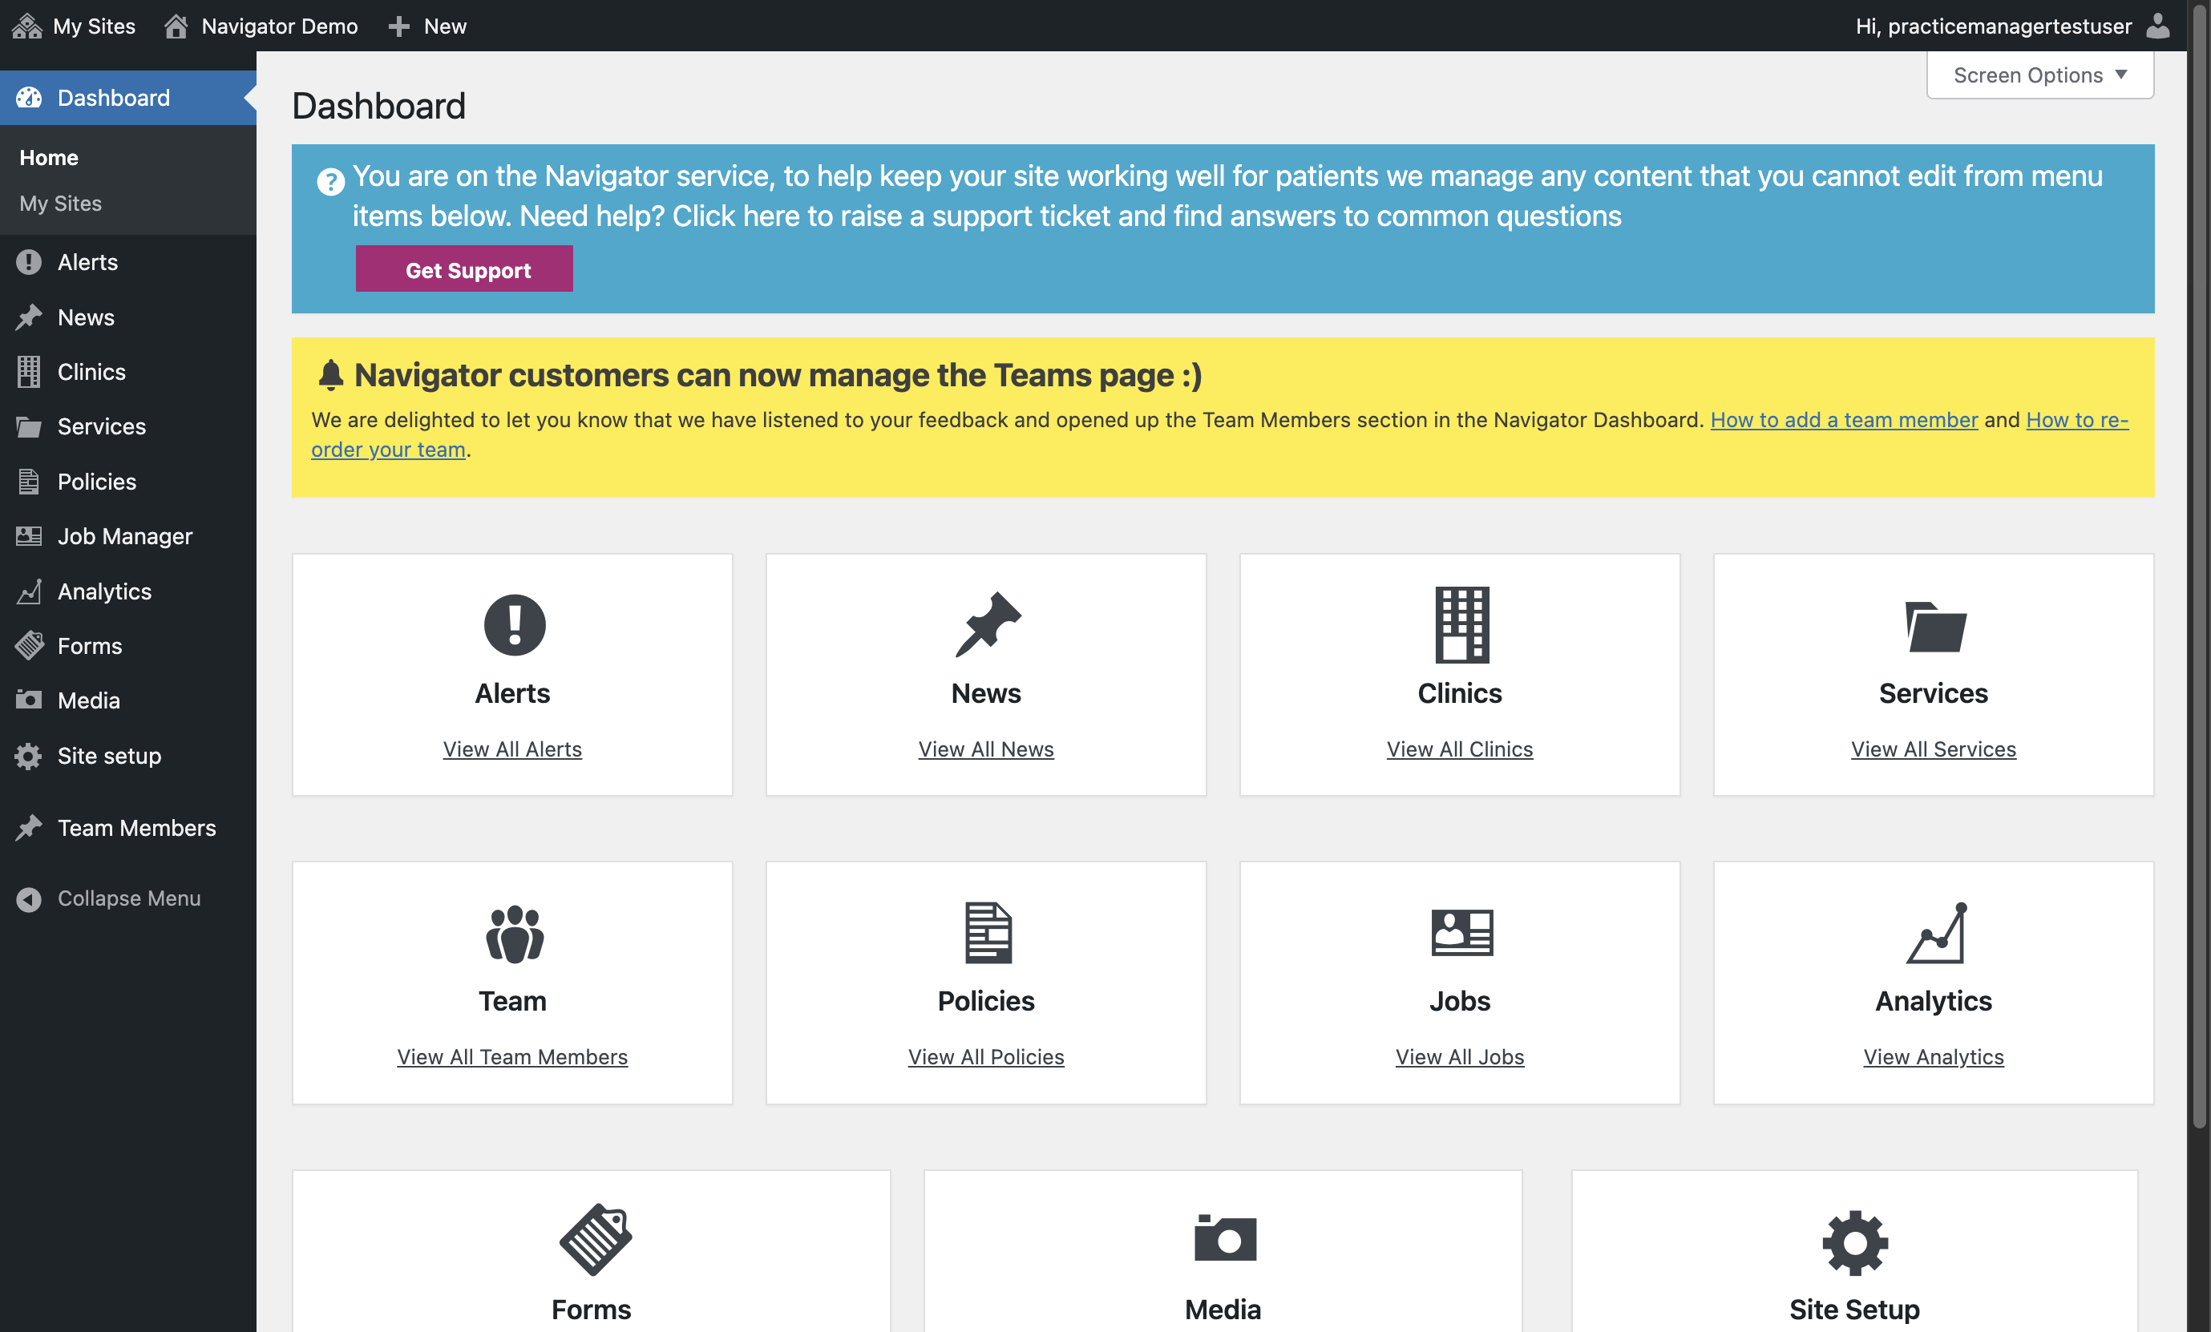The width and height of the screenshot is (2211, 1332).
Task: Click the View All Policies link
Action: click(985, 1056)
